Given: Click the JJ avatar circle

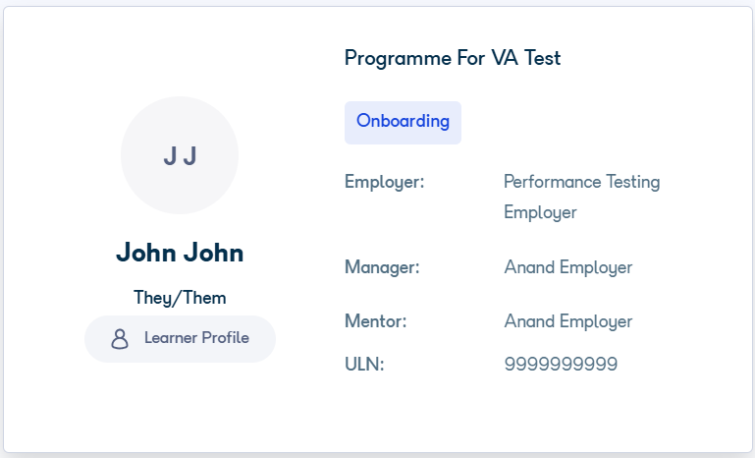Looking at the screenshot, I should 180,155.
